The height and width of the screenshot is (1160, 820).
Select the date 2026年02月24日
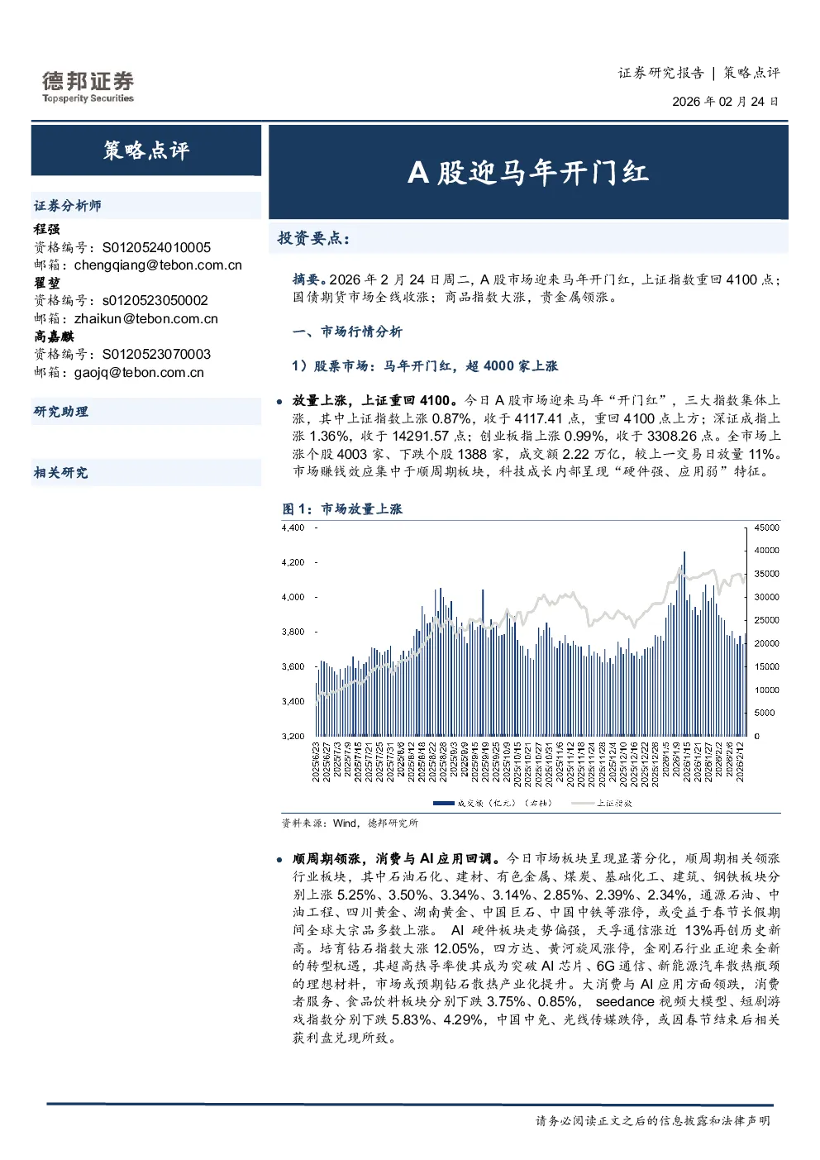point(726,102)
